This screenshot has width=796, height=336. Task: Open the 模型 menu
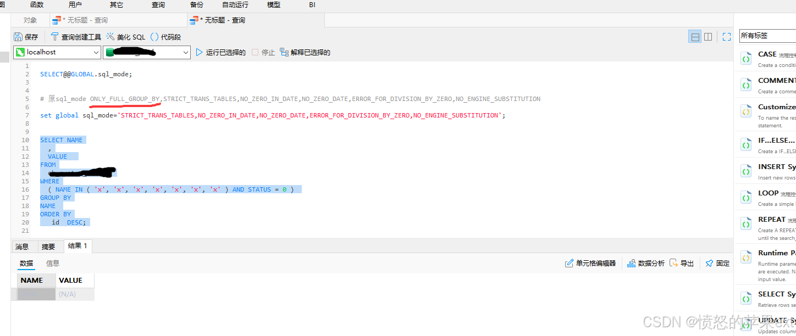273,4
